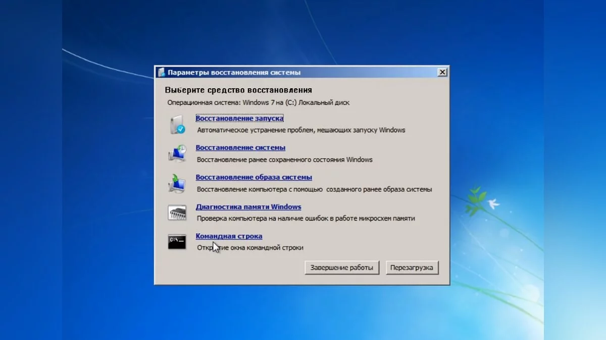Open the Восстановление системы link
This screenshot has height=340, width=606.
[240, 148]
